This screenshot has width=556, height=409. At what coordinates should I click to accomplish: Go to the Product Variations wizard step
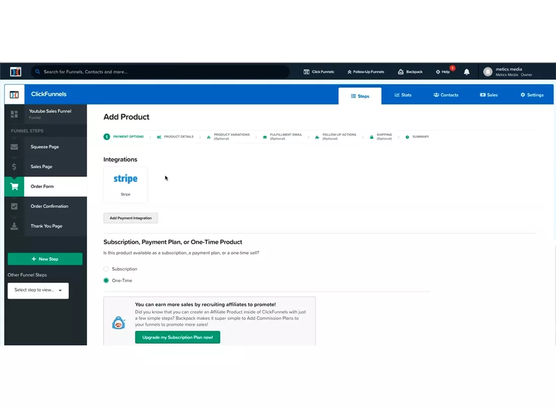tap(231, 136)
